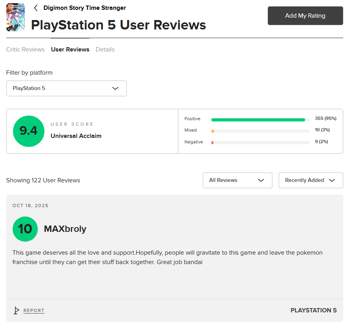Click the flag icon next to Report
Viewport: 346px width, 323px height.
coord(16,310)
